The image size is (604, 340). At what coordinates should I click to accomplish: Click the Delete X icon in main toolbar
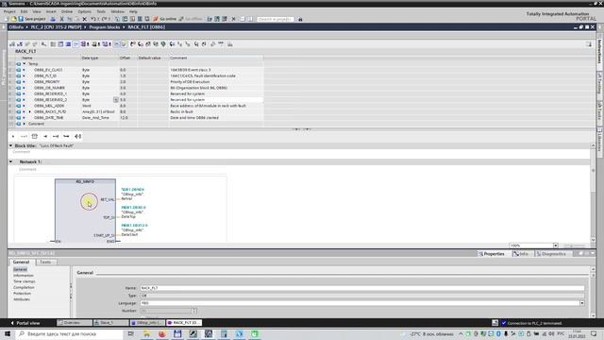(85, 19)
